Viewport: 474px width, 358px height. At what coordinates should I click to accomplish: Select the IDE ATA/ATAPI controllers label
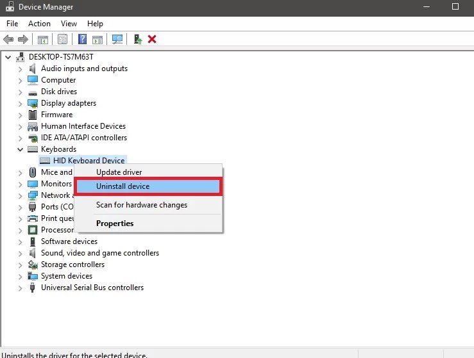tap(84, 138)
